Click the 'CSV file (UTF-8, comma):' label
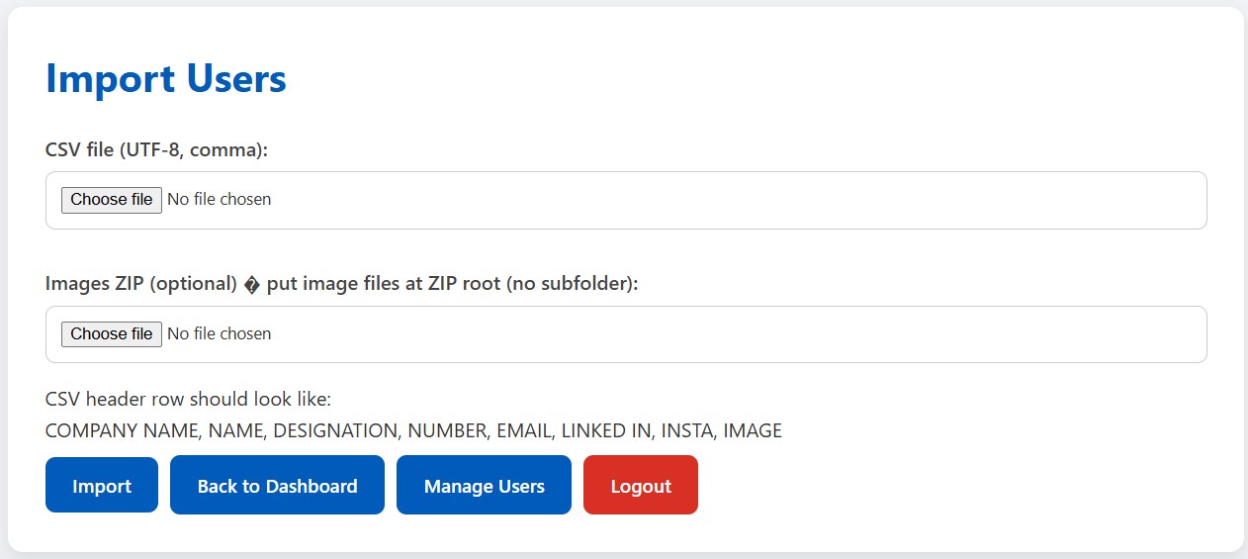Viewport: 1248px width, 559px height. [x=157, y=149]
